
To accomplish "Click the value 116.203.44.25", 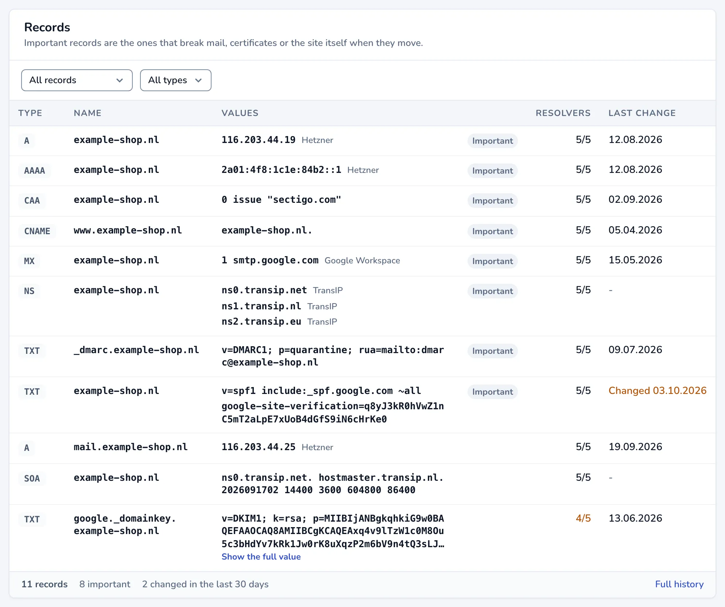I will [x=259, y=447].
